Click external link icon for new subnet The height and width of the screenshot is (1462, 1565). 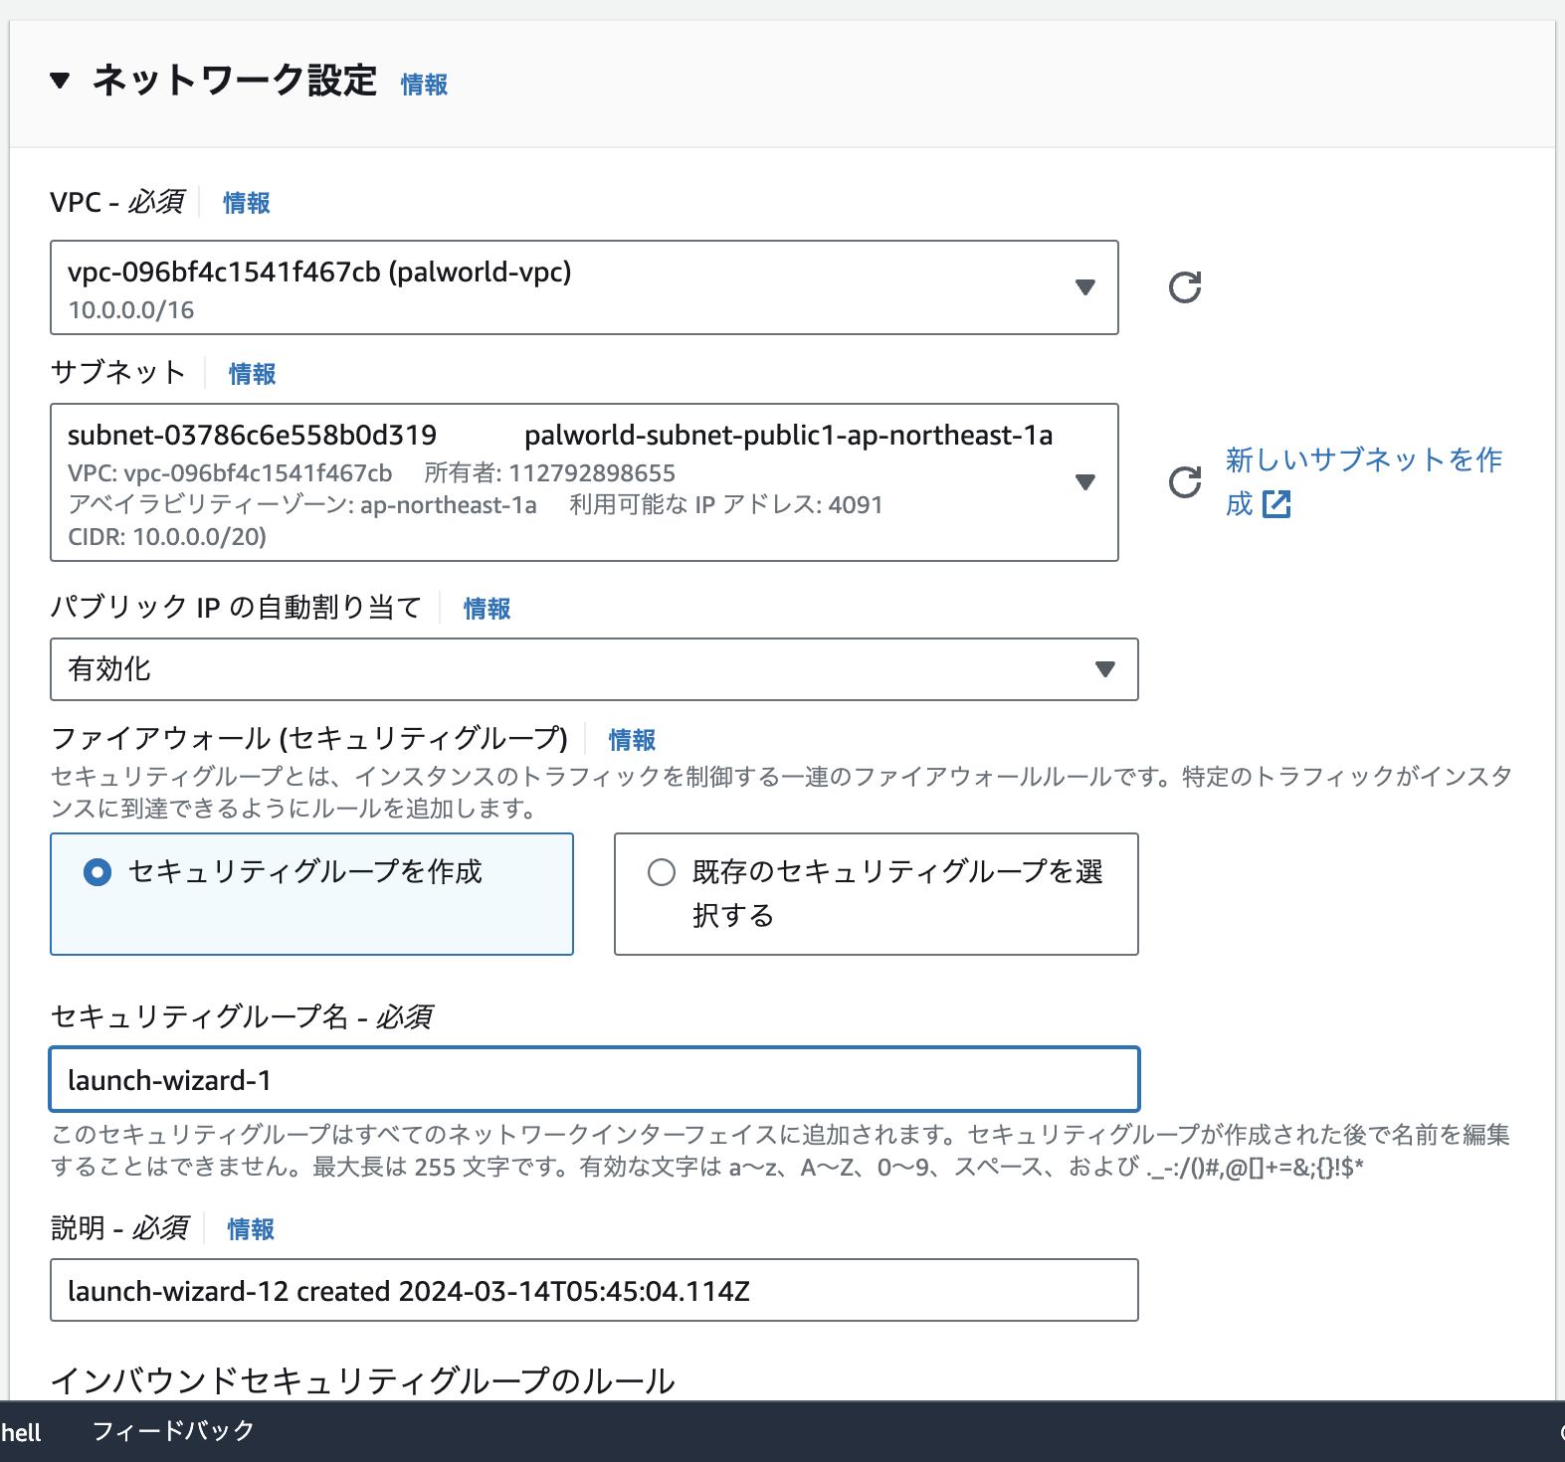[x=1276, y=504]
